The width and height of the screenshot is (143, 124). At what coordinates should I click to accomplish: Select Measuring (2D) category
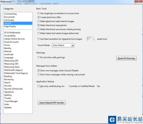(x=18, y=61)
